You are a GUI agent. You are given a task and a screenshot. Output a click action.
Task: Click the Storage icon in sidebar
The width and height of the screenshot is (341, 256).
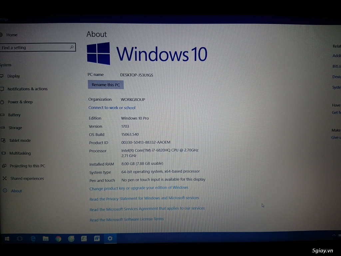tap(3, 128)
